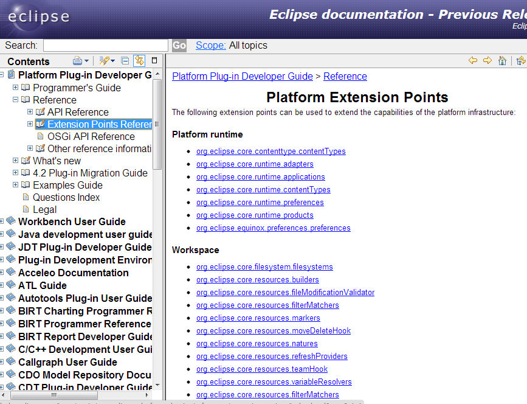Click the Callgraph User Guide book icon
Screen dimensions: 527x404
[11, 361]
